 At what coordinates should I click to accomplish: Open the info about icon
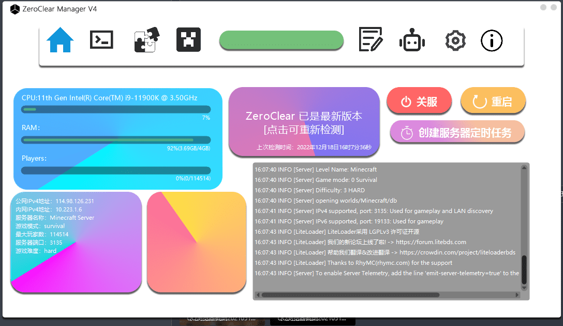coord(492,40)
